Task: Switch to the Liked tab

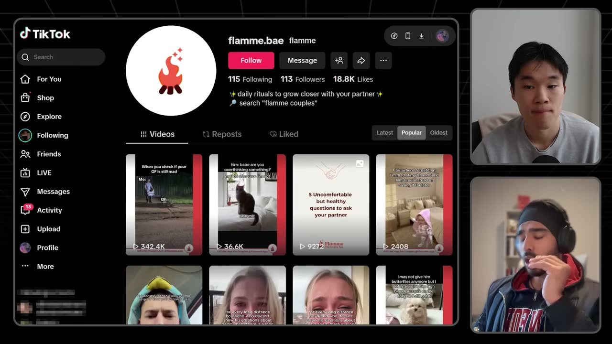Action: tap(284, 134)
